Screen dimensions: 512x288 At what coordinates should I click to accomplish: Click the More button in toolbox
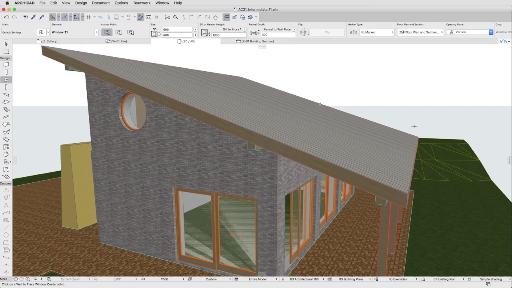tap(4, 279)
